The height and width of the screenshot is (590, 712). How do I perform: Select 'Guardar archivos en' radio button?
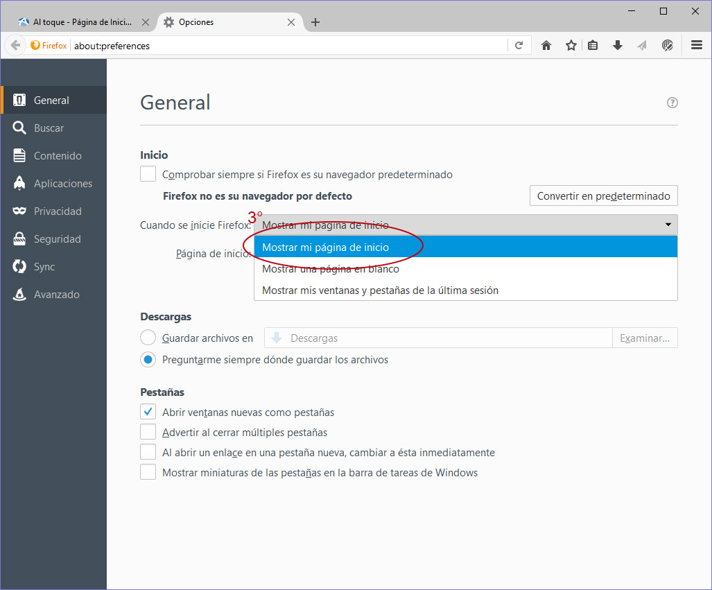tap(148, 338)
